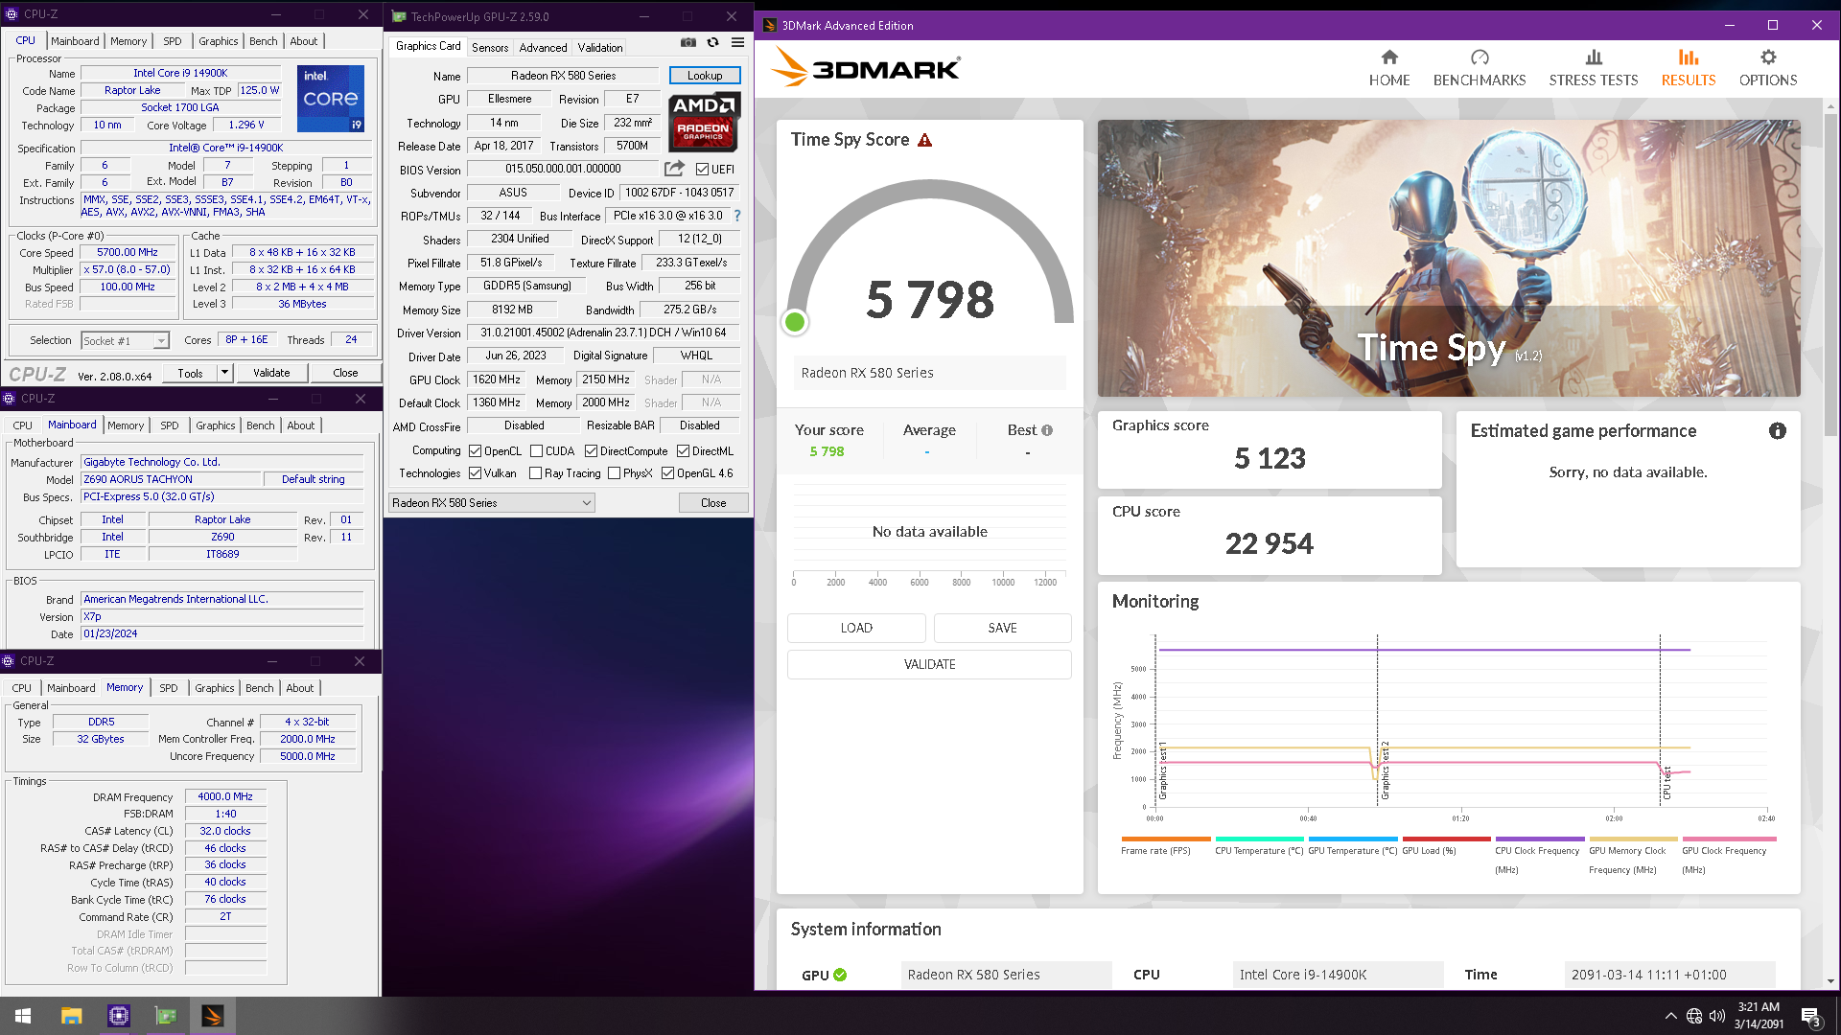Click the CPU-Z Tools button
Screen dimensions: 1841x1035
(190, 373)
